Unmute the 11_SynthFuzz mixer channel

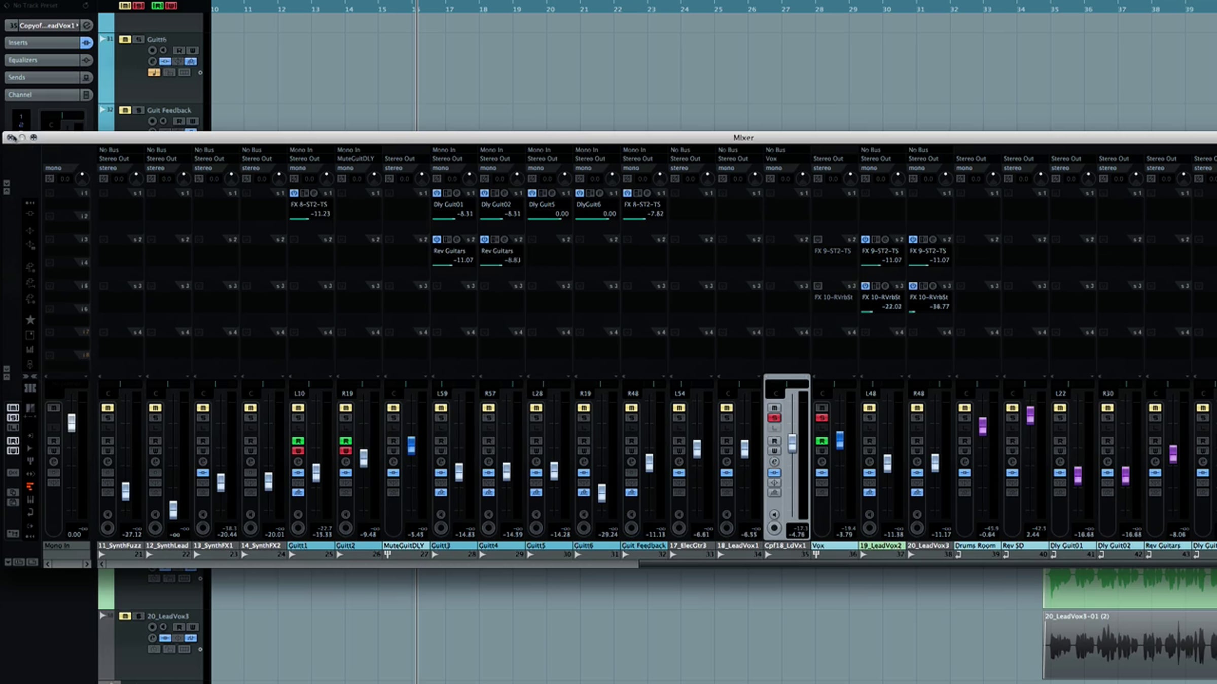[108, 408]
